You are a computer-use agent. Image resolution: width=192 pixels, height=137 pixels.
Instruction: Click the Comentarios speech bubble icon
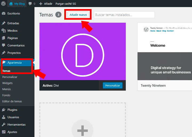4,45
